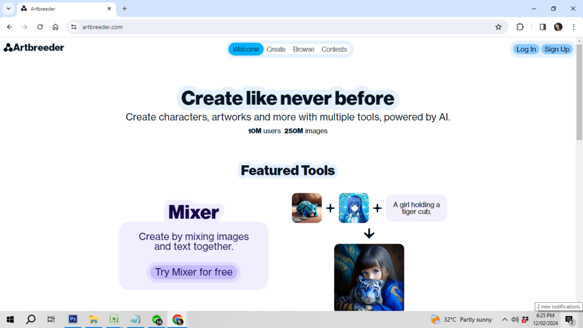This screenshot has width=583, height=328.
Task: Bookmark this page with the star icon
Action: (x=498, y=27)
